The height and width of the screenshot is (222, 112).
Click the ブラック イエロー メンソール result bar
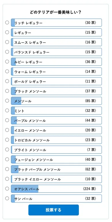point(56,179)
